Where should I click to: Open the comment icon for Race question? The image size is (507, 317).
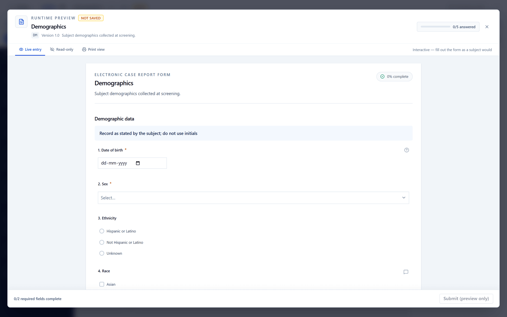pyautogui.click(x=406, y=272)
